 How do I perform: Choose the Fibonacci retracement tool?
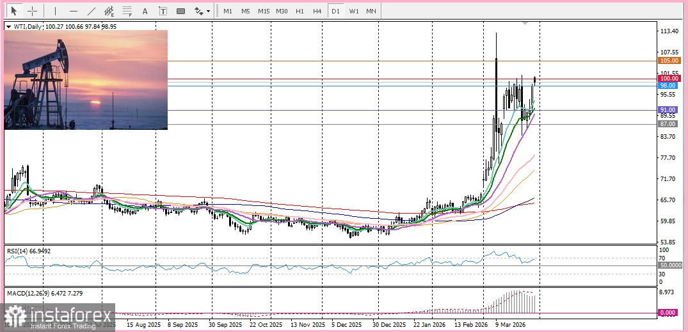(127, 11)
